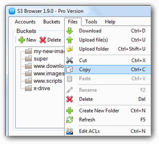This screenshot has width=159, height=144.
Task: Choose Upload file(s) menu entry
Action: click(108, 40)
